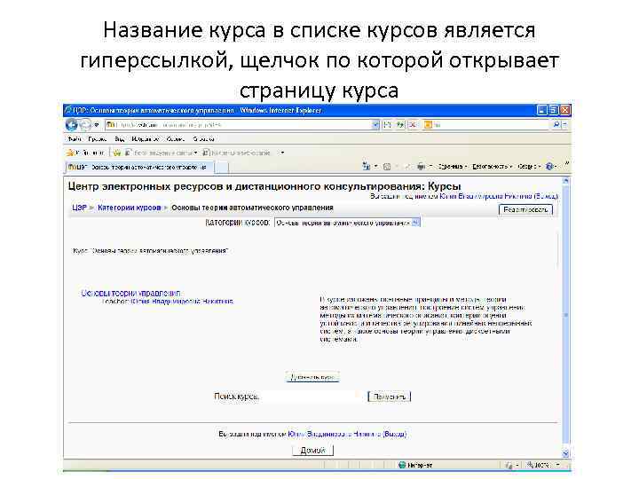The width and height of the screenshot is (639, 479).
Task: Click the Home icon in command bar
Action: click(x=367, y=166)
